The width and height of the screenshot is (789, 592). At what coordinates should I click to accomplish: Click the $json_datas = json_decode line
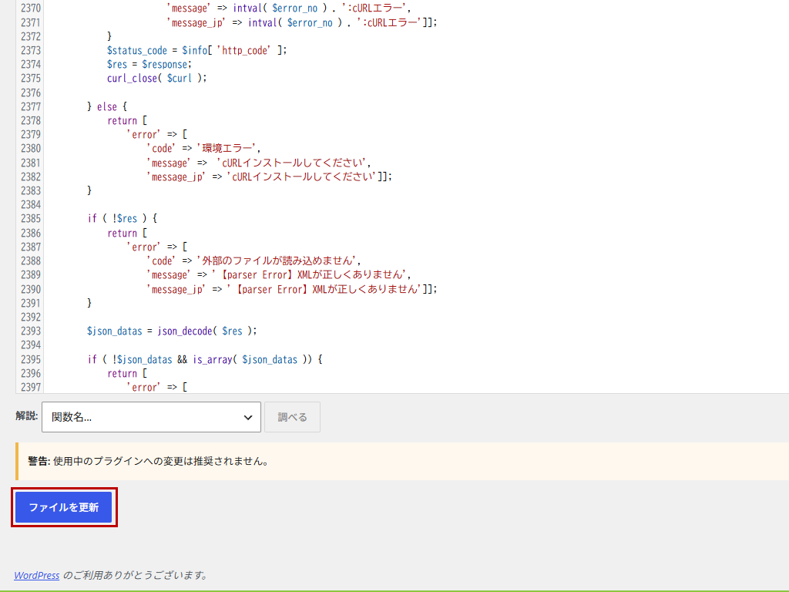click(x=172, y=331)
